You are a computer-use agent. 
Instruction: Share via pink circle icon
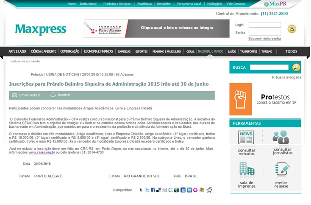pyautogui.click(x=195, y=190)
